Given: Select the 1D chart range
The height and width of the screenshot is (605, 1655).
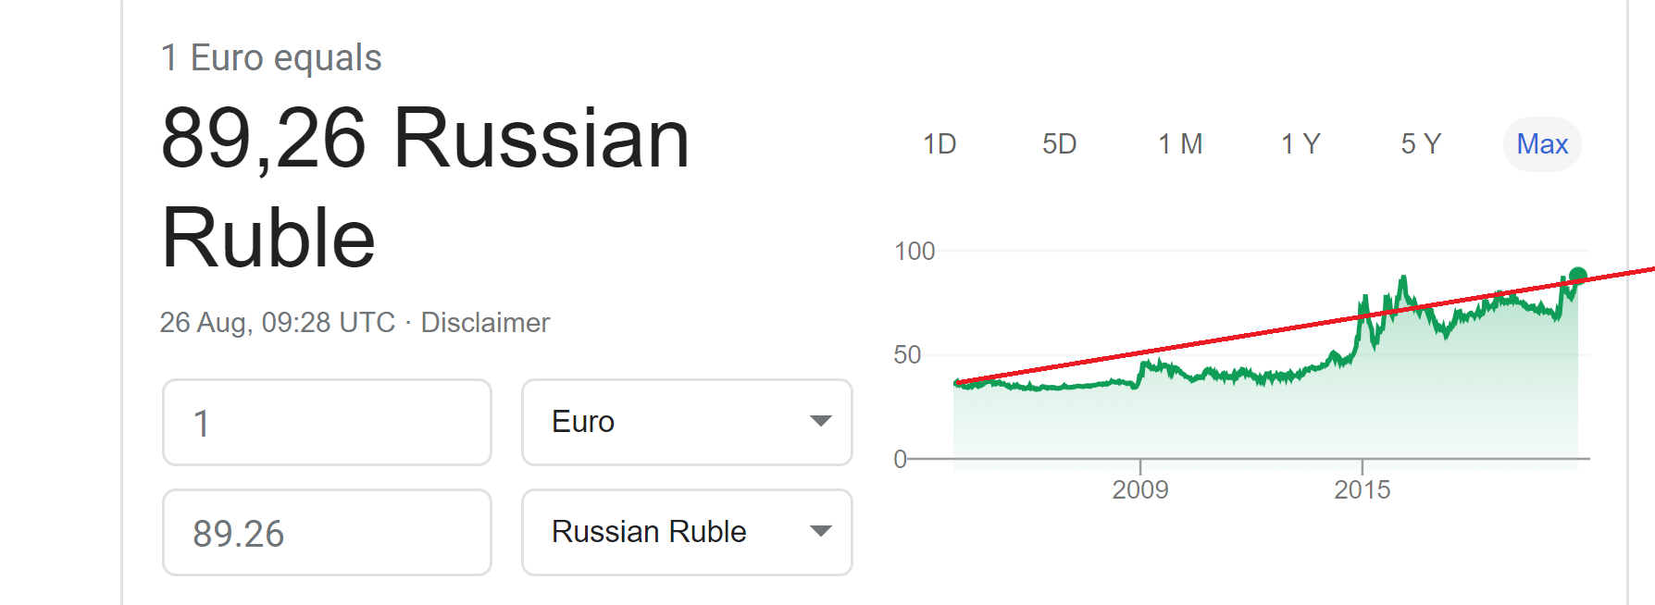Looking at the screenshot, I should (x=939, y=144).
